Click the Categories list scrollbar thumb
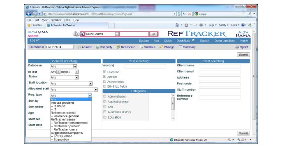This screenshot has width=287, height=149. click(173, 103)
